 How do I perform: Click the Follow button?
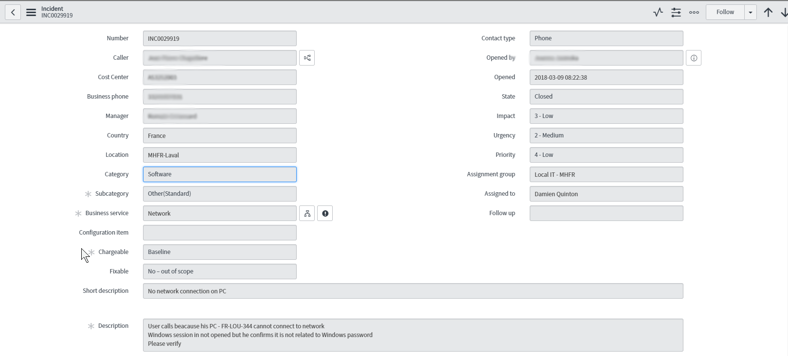[725, 12]
